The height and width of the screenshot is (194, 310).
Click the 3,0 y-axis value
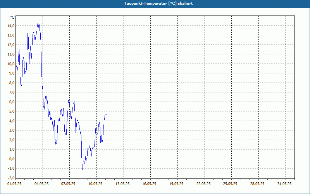point(12,130)
